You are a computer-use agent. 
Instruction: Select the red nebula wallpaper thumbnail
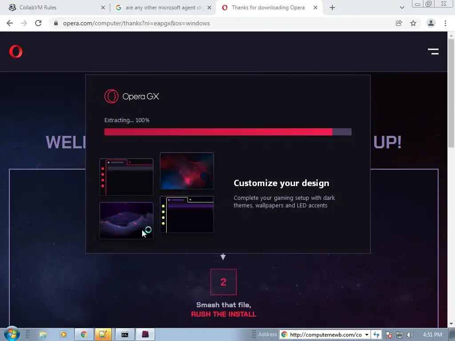[x=187, y=171]
